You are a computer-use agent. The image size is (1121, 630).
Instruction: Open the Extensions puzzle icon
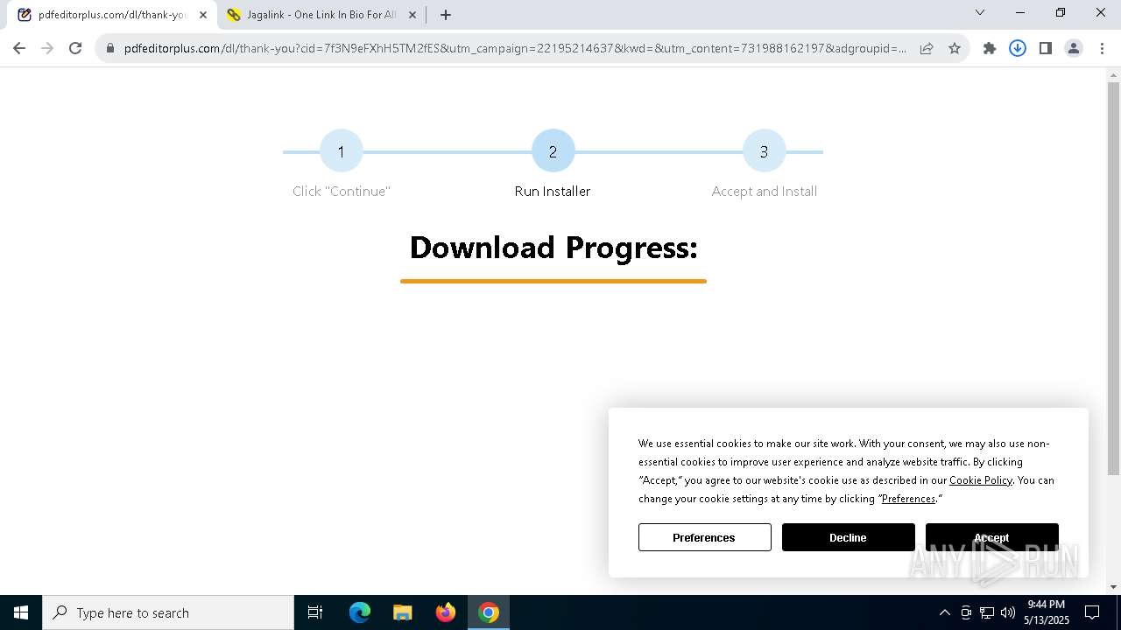(x=990, y=48)
